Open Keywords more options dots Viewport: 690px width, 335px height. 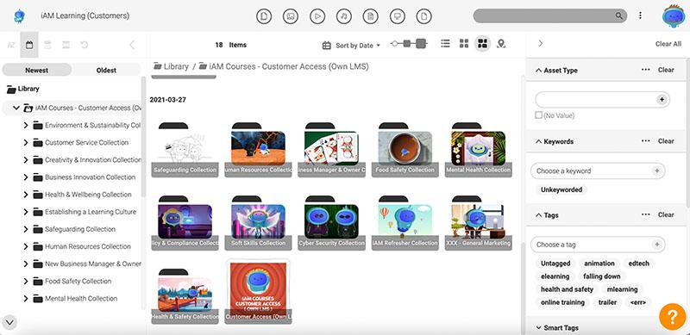[645, 141]
